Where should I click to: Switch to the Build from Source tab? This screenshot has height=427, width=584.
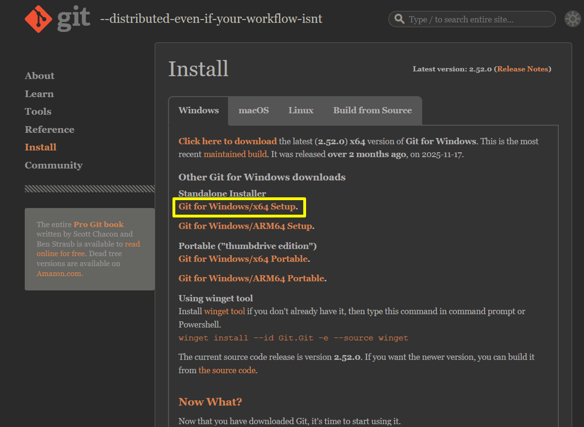(373, 111)
